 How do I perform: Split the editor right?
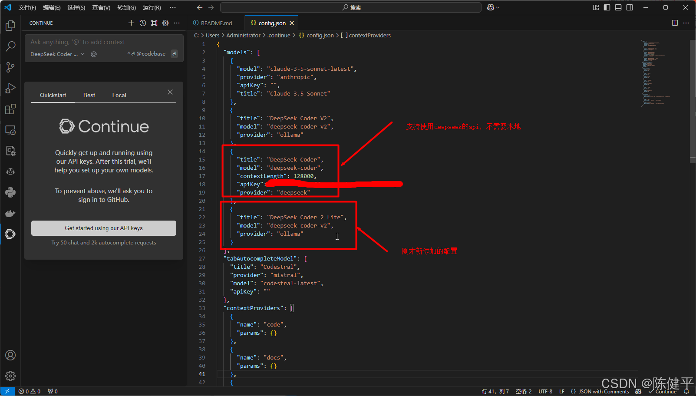(x=675, y=23)
